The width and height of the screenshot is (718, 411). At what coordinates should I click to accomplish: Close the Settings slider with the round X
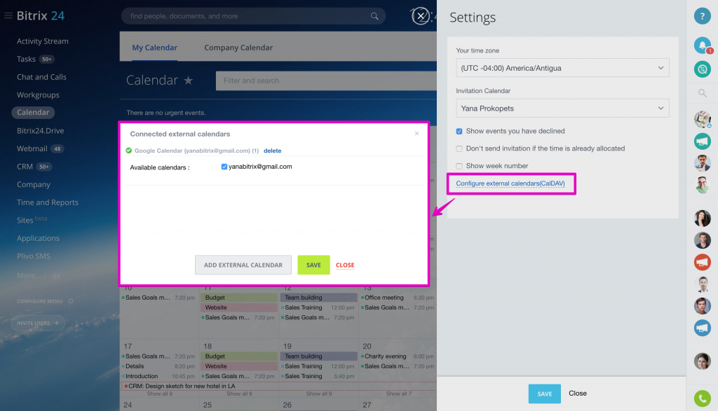(421, 16)
